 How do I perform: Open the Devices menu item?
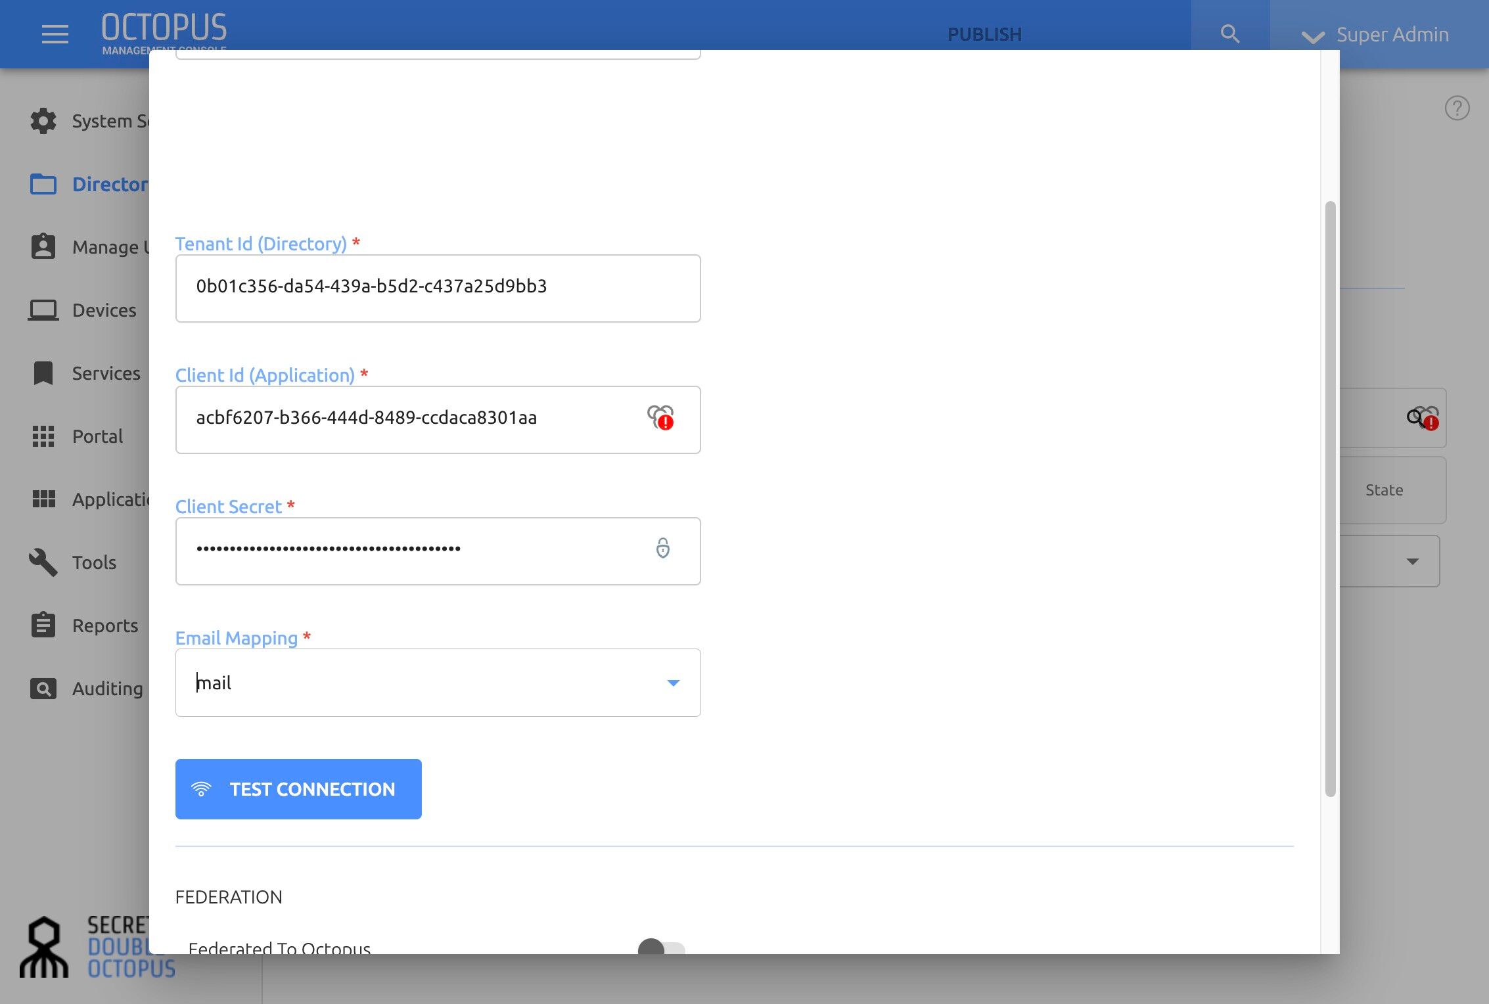click(x=104, y=310)
